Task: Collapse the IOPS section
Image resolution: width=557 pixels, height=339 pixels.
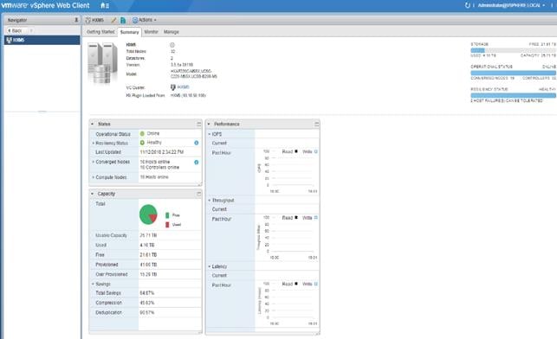Action: (210, 134)
